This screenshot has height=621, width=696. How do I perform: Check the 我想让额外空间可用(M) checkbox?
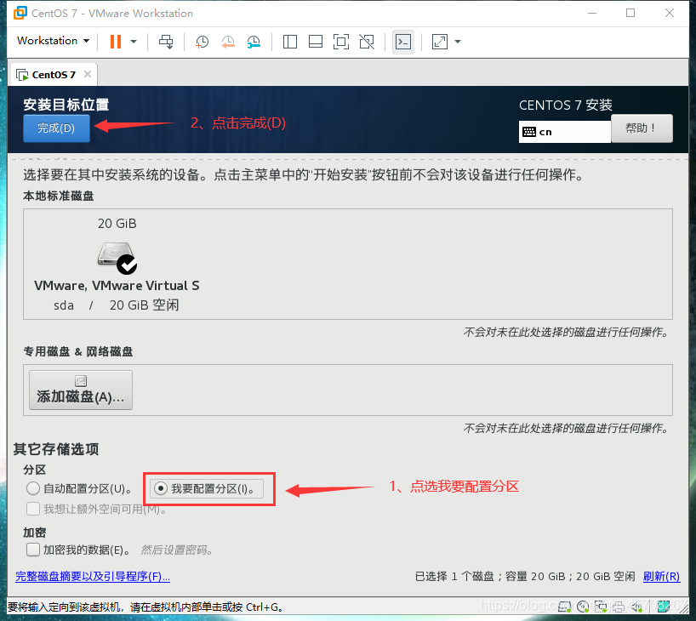pyautogui.click(x=33, y=509)
